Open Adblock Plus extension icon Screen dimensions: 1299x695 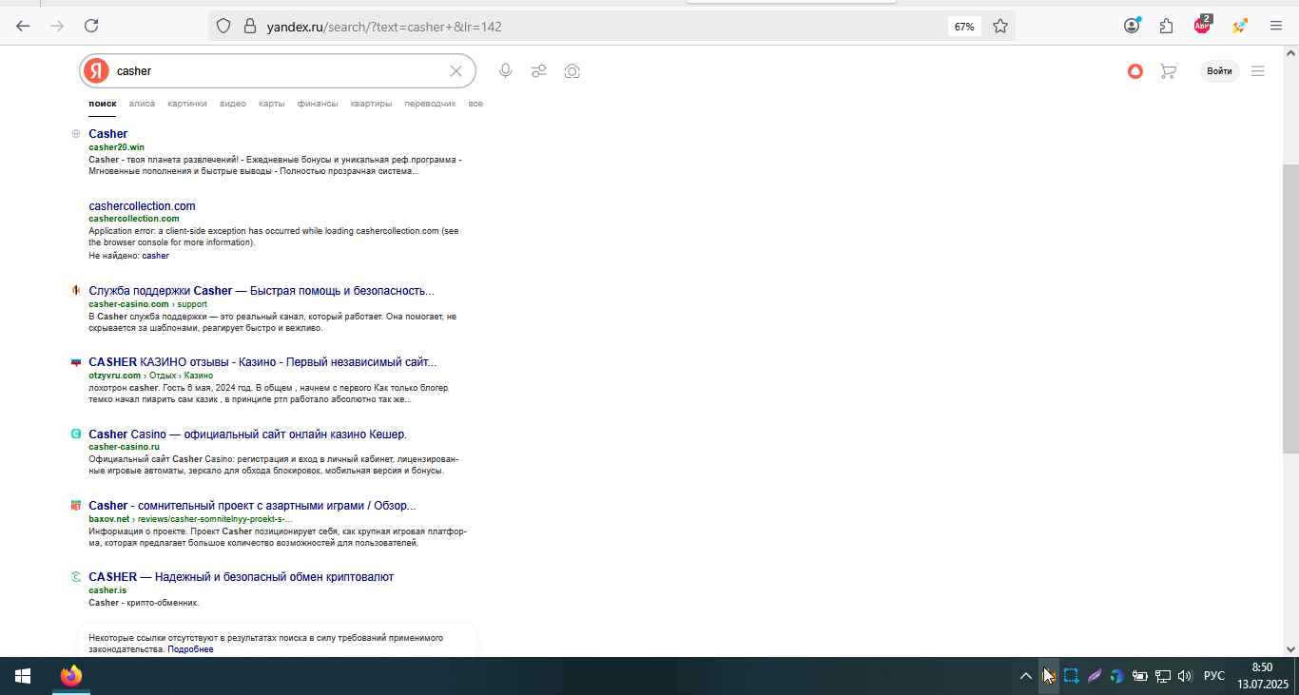click(x=1203, y=25)
